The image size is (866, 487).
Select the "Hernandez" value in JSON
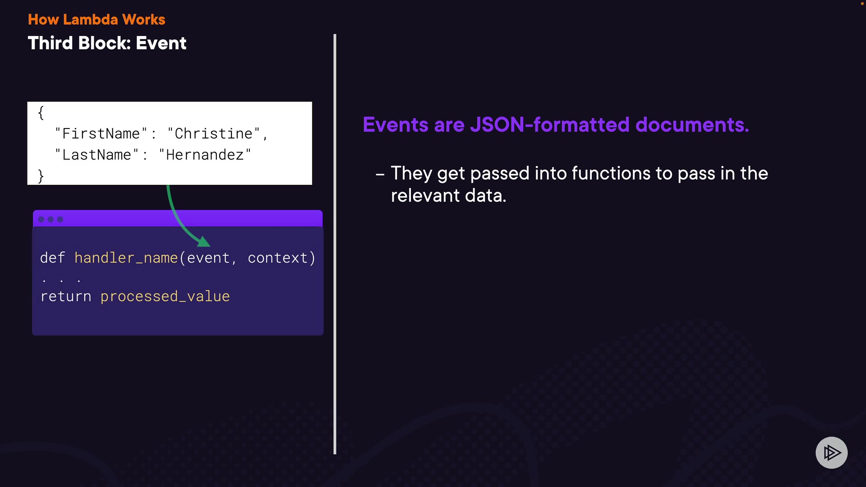205,155
